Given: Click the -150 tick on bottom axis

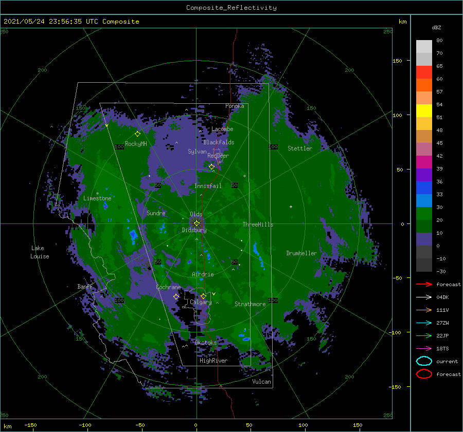Looking at the screenshot, I should [30, 425].
